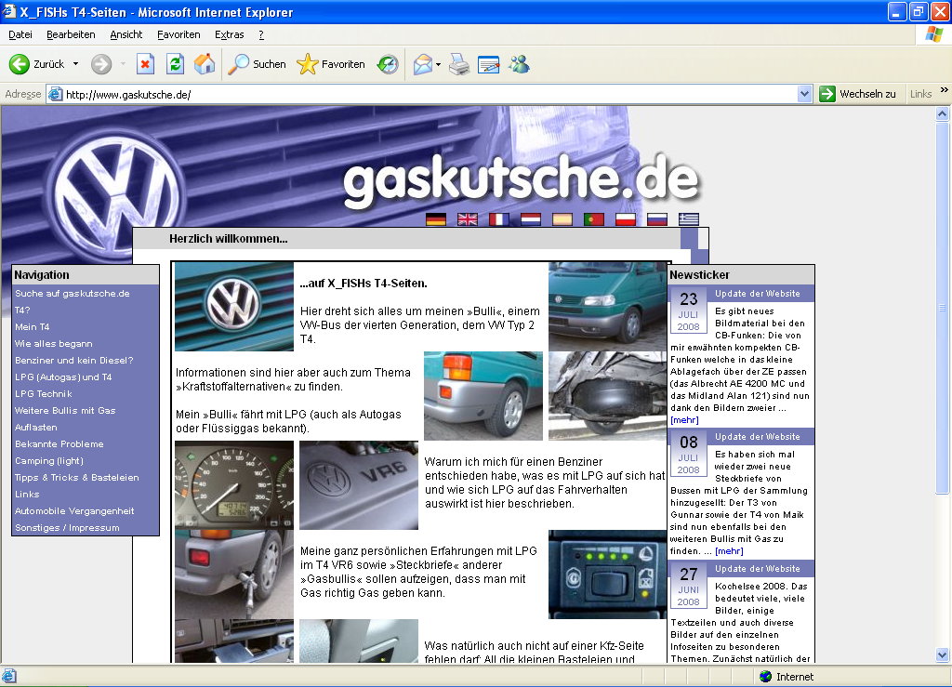Click the vertical scrollbar thumb
This screenshot has width=952, height=687.
tap(942, 308)
